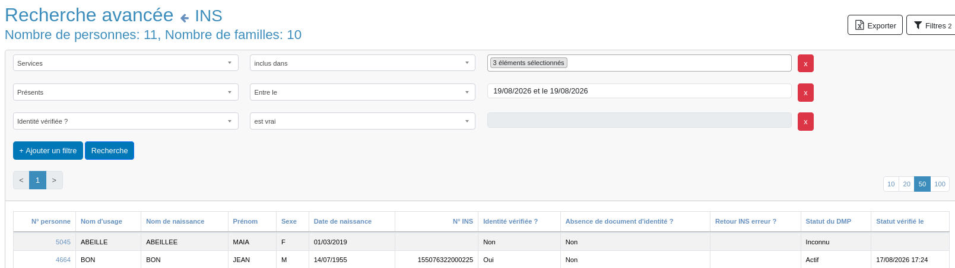
Task: Click the Actif DMP status cell
Action: 836,260
